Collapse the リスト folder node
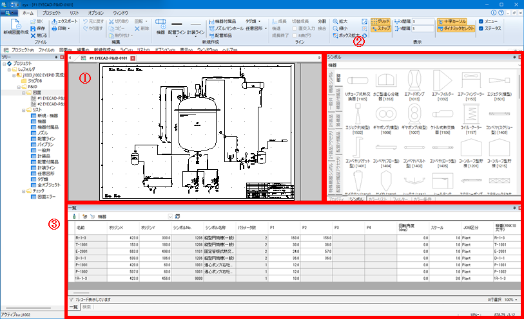This screenshot has width=524, height=319. pos(24,110)
